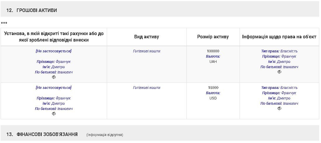321x143 pixels.
Task: Click the '(інформація відсутня)' note
Action: (x=105, y=135)
